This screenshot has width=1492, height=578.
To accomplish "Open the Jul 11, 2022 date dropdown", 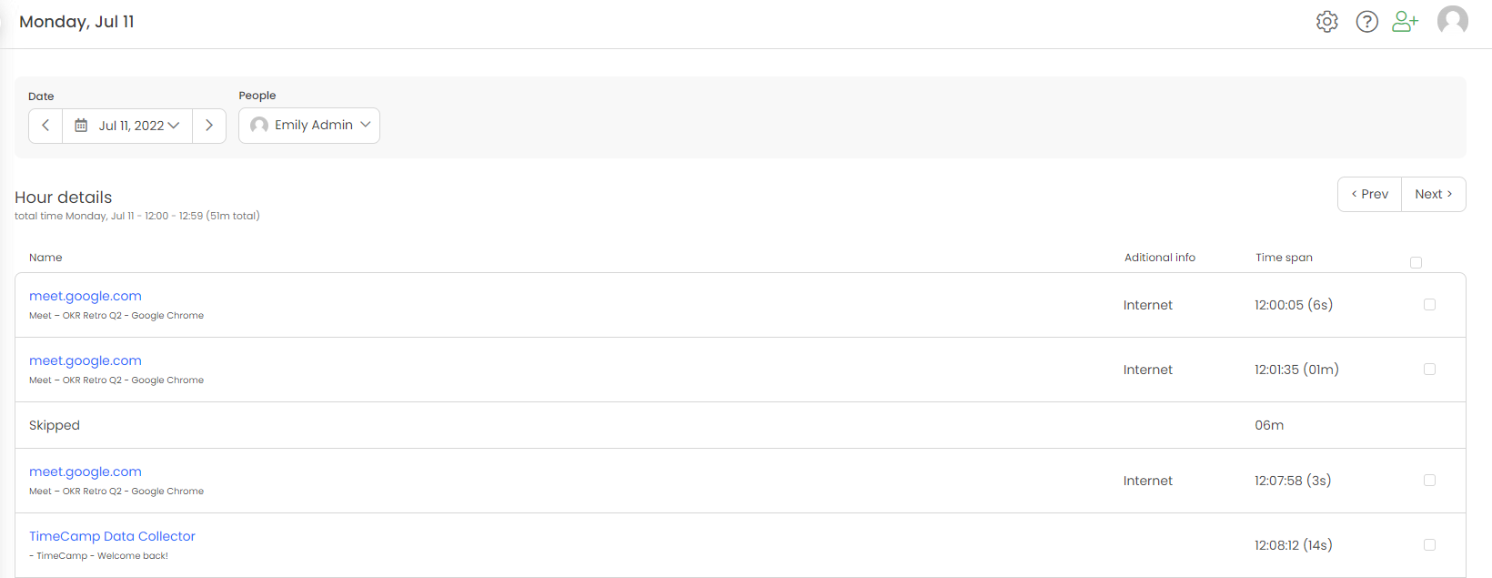I will pos(138,126).
